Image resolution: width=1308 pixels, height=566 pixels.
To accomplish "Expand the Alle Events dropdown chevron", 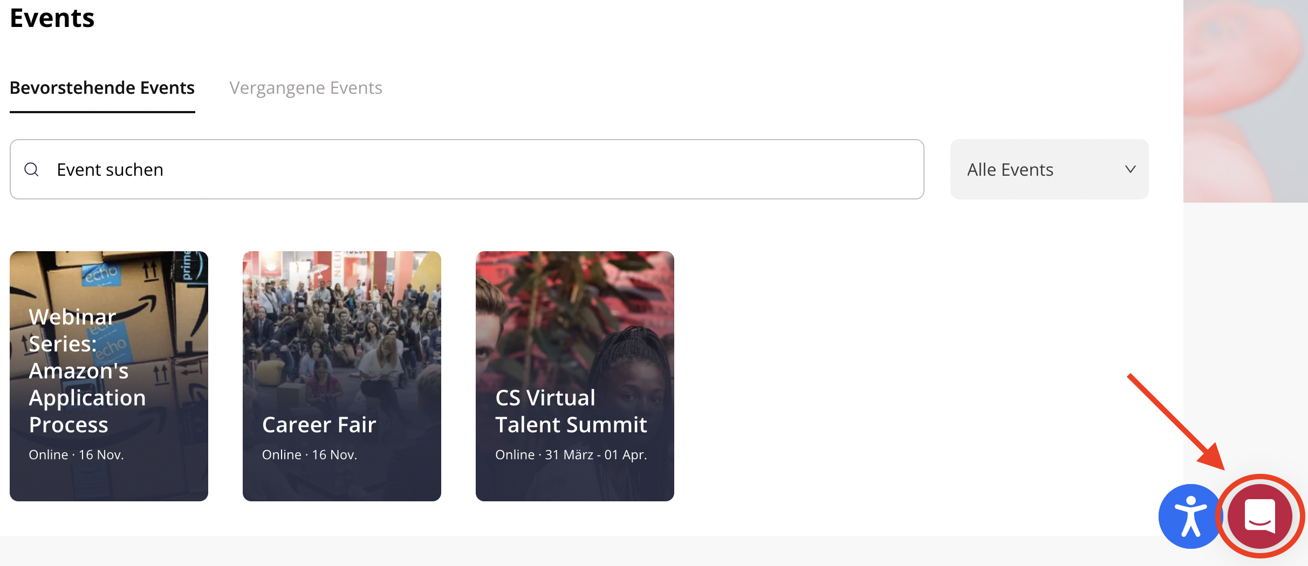I will (x=1130, y=169).
